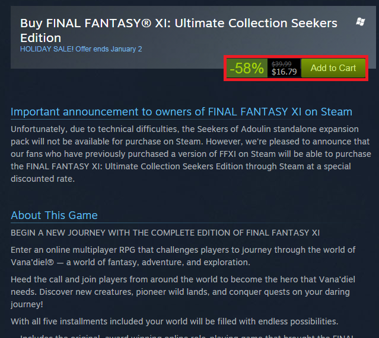
Task: Click the HOLIDAY SALE offer ends text
Action: (x=81, y=49)
